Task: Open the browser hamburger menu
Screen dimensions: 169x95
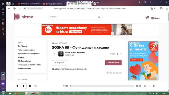Action: pos(150,2)
